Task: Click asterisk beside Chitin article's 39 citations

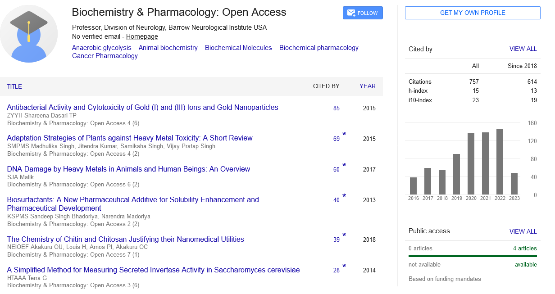Action: pos(344,236)
